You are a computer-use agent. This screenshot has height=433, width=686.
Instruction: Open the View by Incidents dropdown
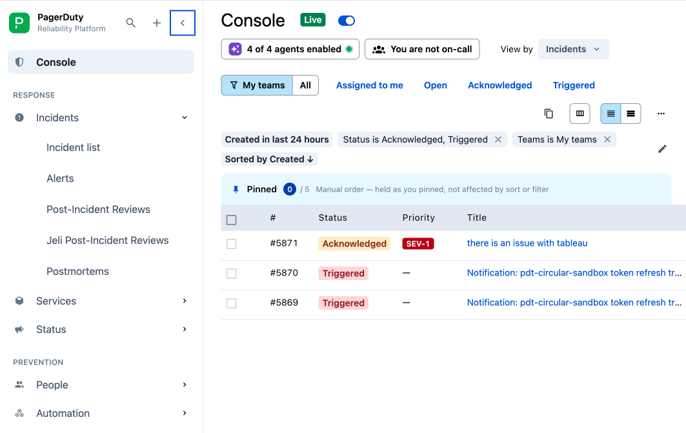coord(574,49)
